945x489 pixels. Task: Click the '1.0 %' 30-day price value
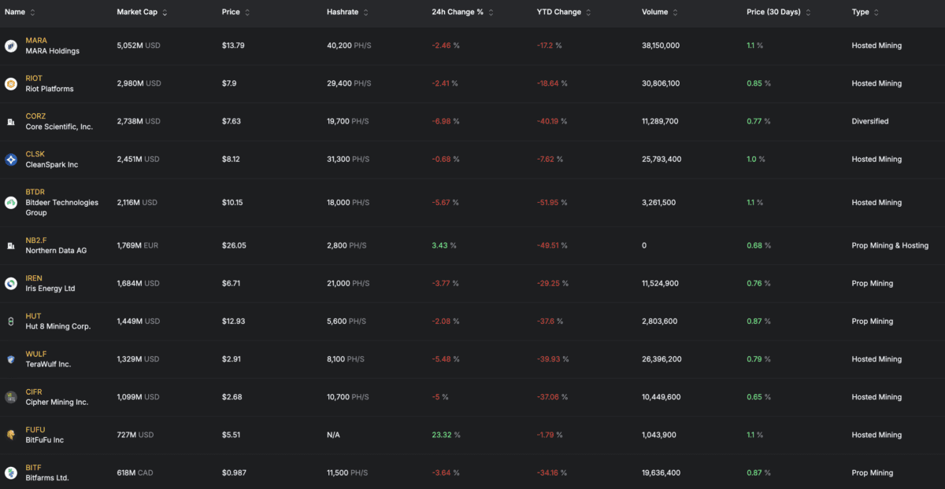755,160
